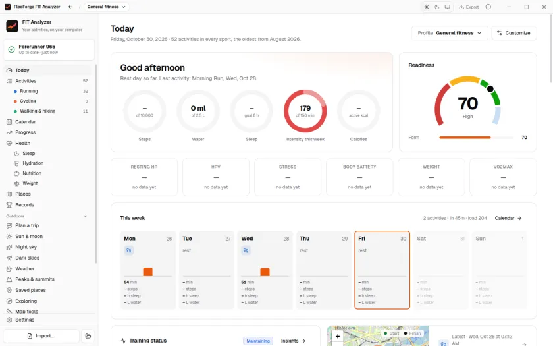Viewport: 553px width, 346px height.
Task: Open the VO2Max card
Action: pos(503,177)
